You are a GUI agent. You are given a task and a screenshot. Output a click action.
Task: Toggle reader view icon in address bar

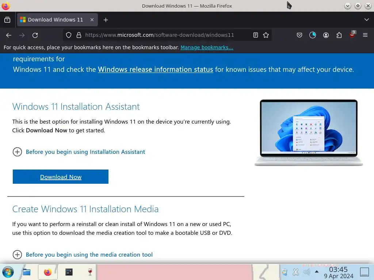point(255,35)
